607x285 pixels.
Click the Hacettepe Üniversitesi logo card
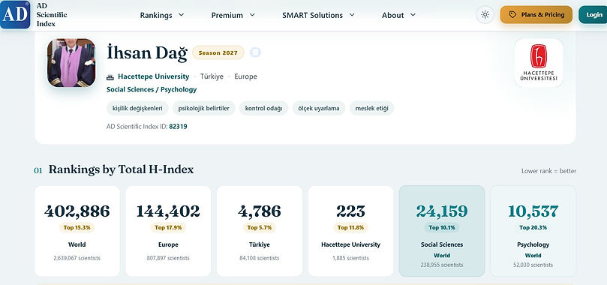point(539,63)
